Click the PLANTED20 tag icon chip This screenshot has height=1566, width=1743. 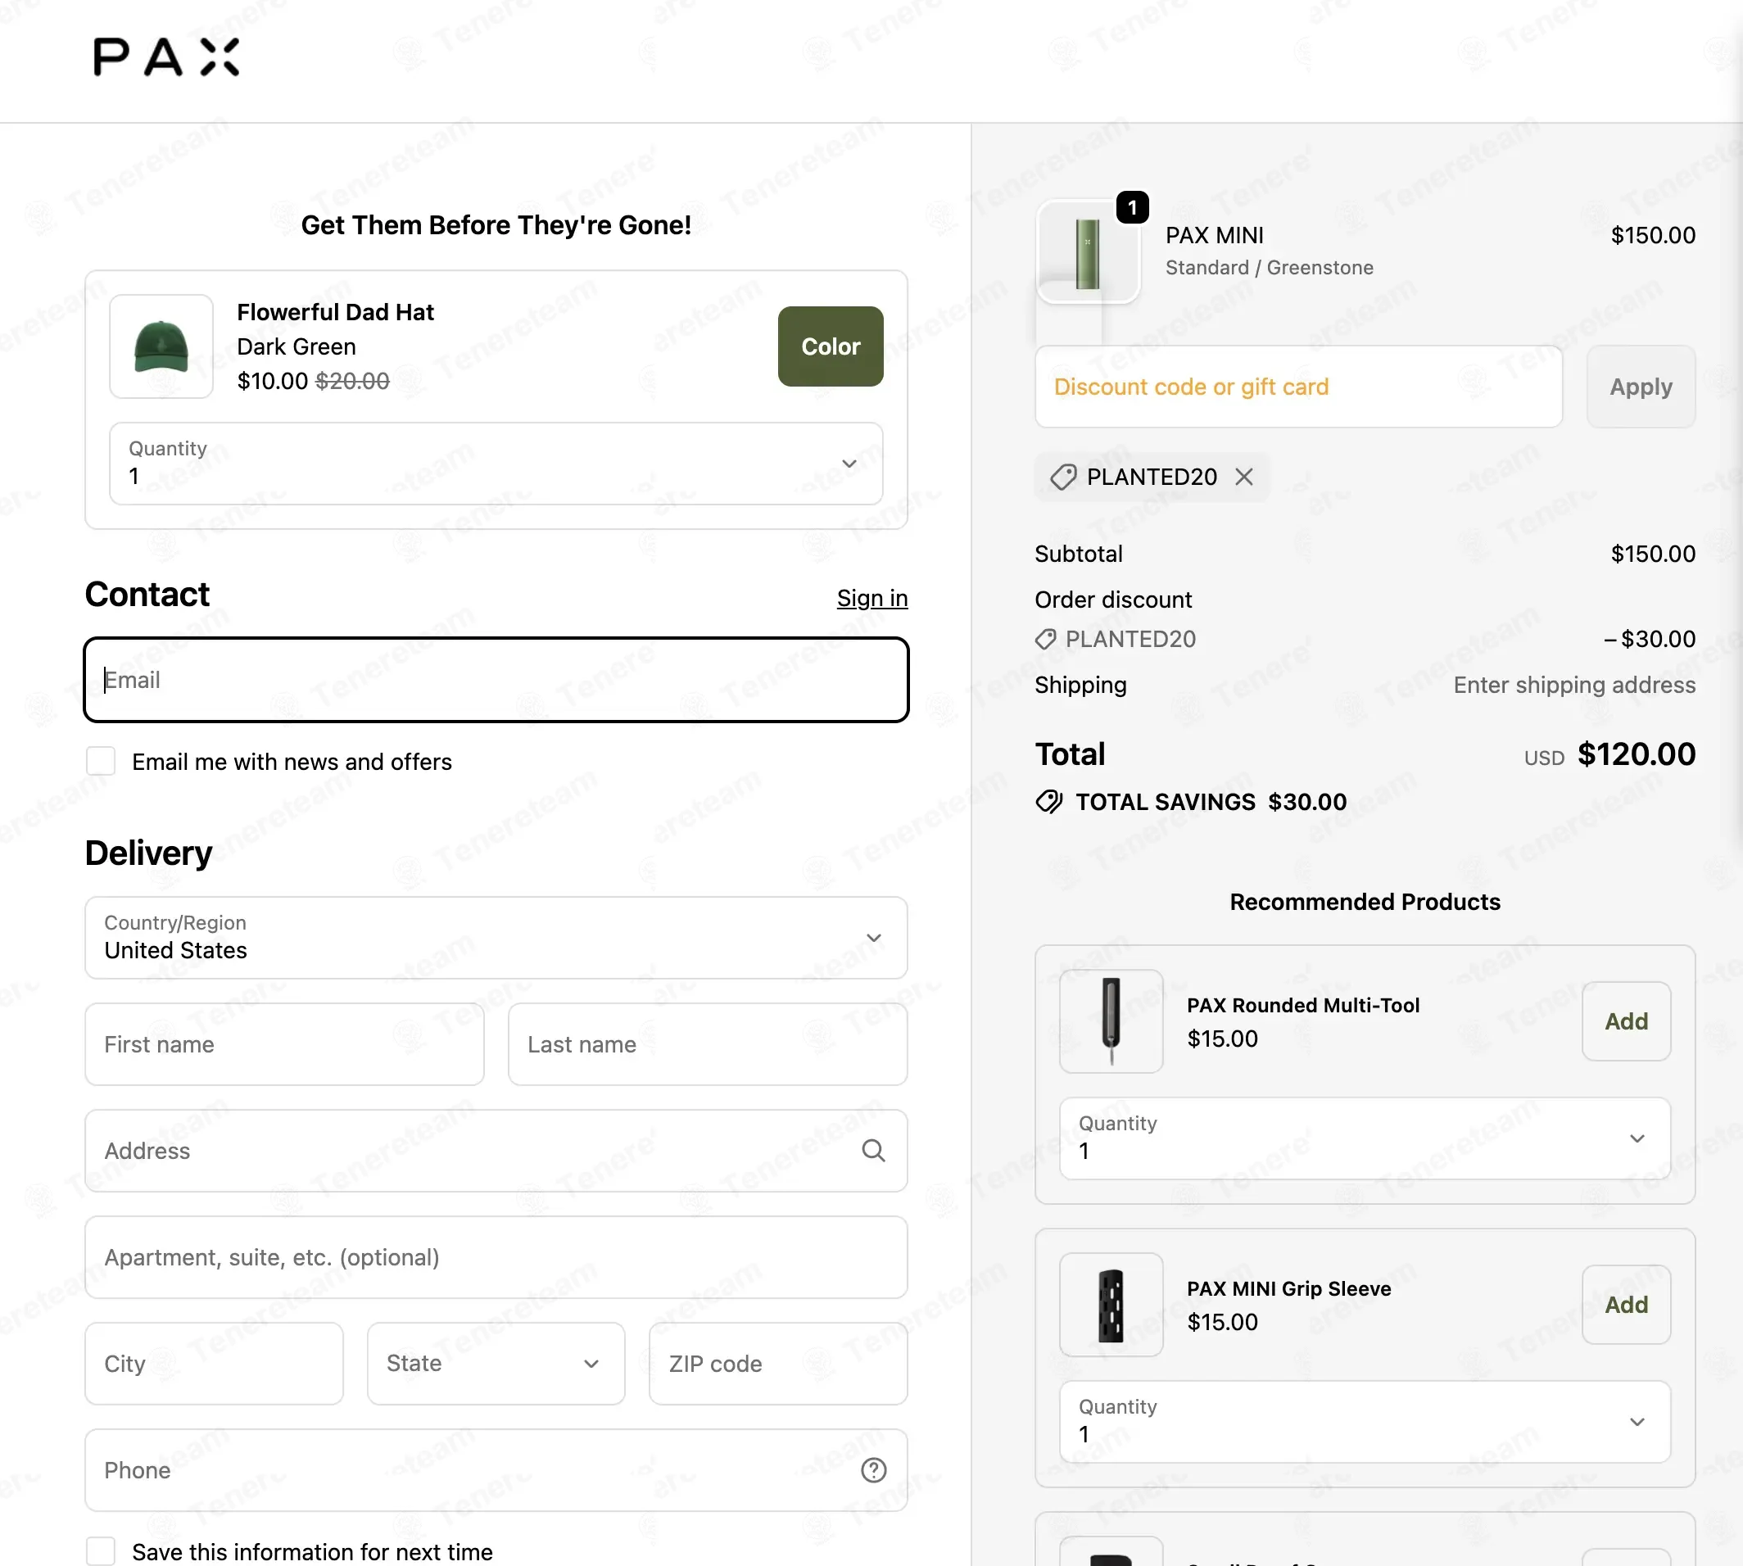1152,477
